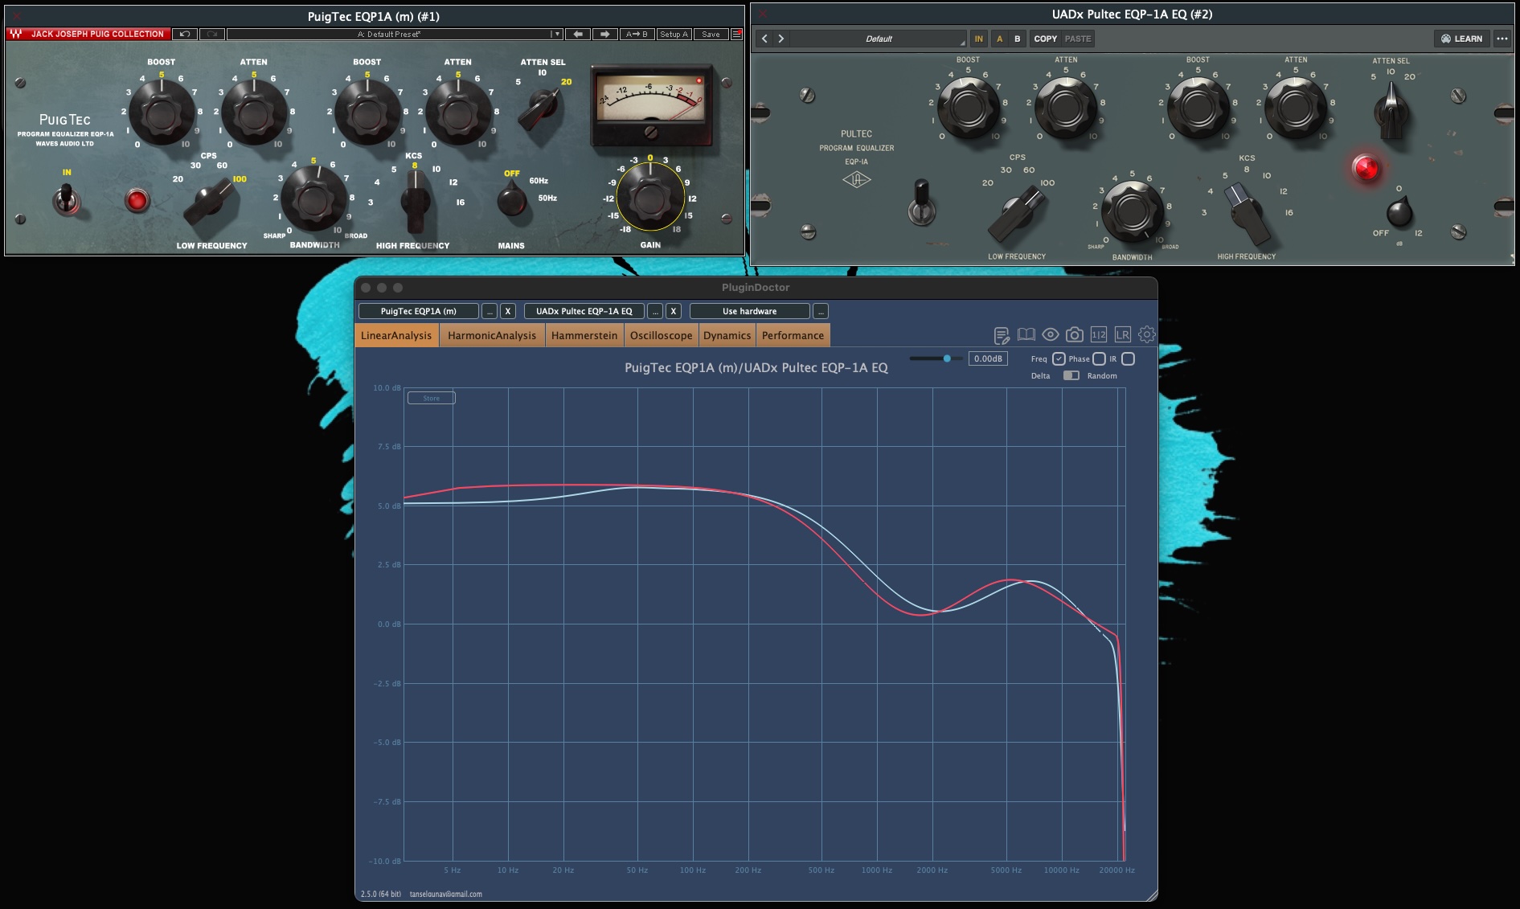The width and height of the screenshot is (1520, 909).
Task: Open the PuigTec hamburger menu icon
Action: (736, 35)
